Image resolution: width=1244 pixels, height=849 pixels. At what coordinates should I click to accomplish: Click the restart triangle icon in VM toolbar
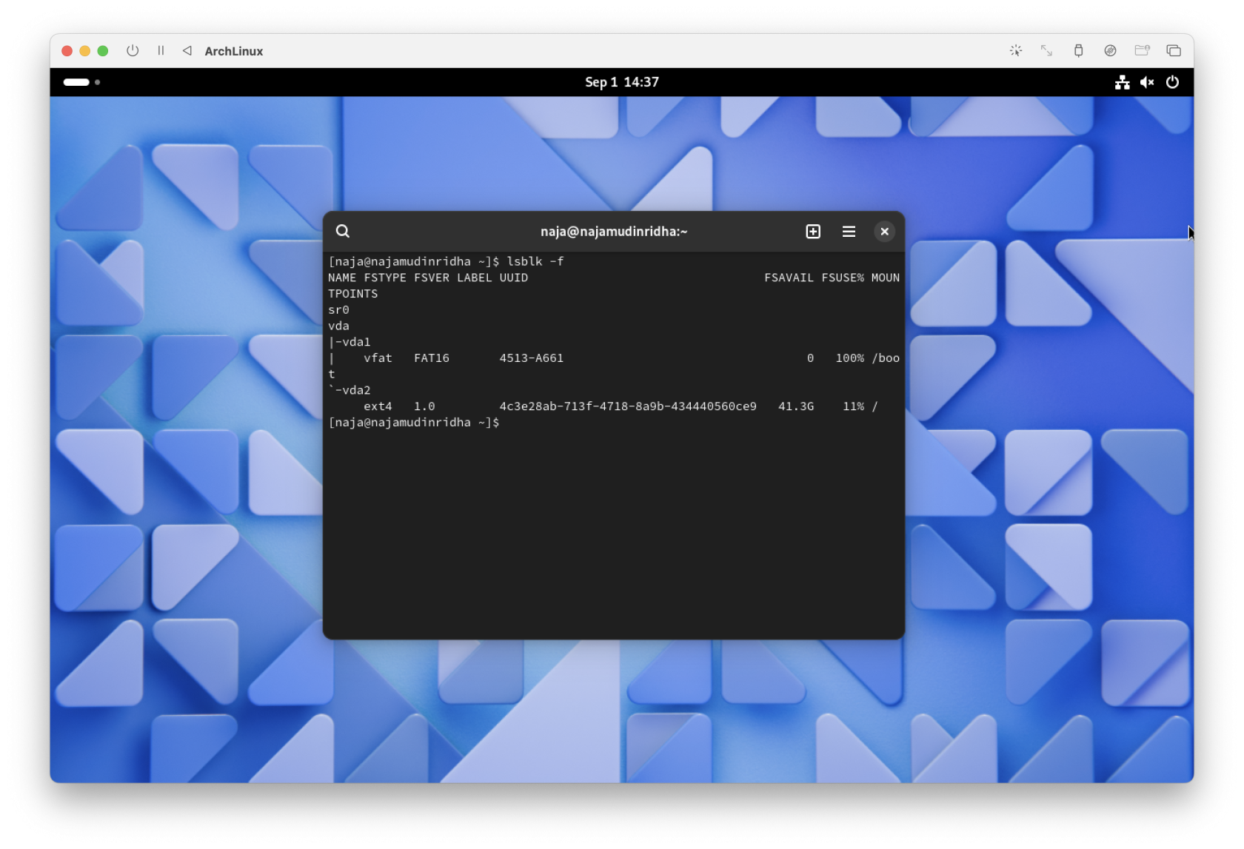(187, 50)
